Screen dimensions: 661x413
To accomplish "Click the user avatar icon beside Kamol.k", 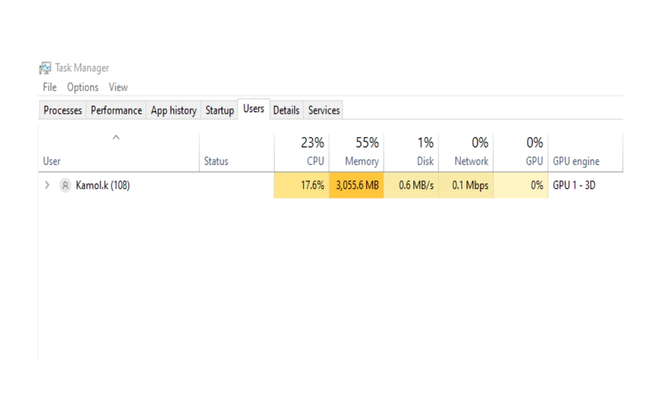I will (65, 185).
